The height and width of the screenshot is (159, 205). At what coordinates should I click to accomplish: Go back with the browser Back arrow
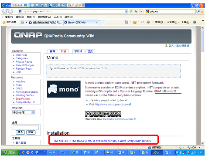(5, 11)
